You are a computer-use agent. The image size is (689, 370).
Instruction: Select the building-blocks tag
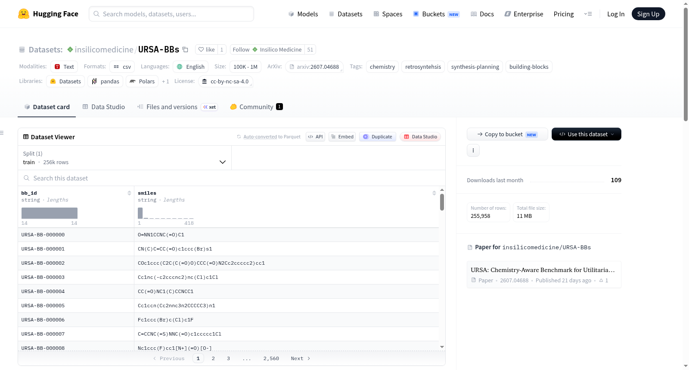click(529, 67)
